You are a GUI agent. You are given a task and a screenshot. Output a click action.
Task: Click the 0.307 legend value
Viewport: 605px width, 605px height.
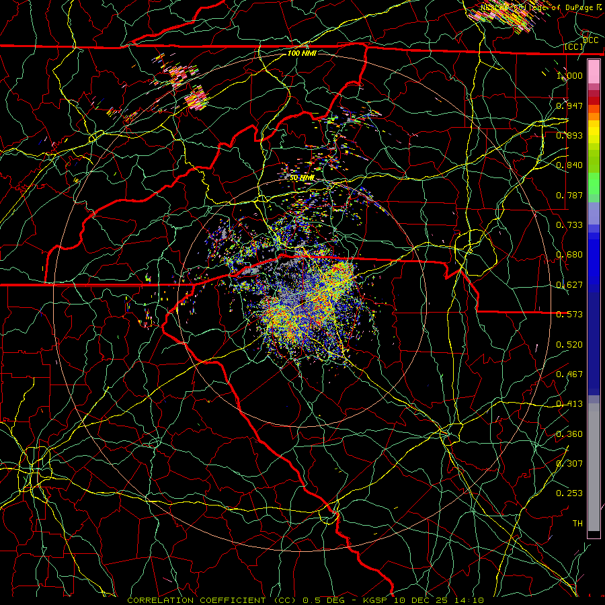569,464
